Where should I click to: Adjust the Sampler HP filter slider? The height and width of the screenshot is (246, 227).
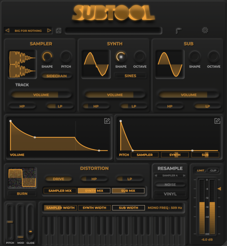point(22,106)
